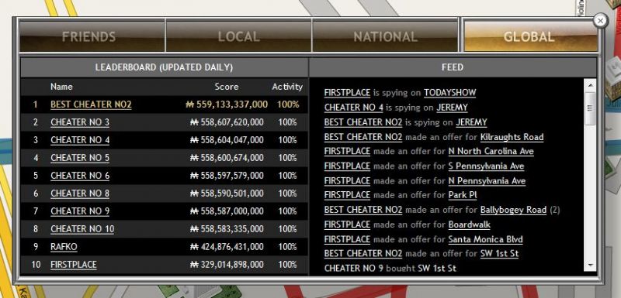
Task: Grab the feed scrollbar thumb
Action: point(590,108)
